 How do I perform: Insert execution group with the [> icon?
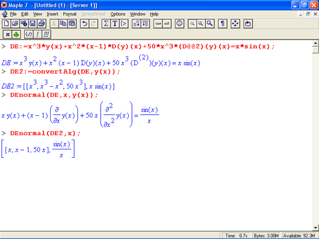click(x=124, y=24)
